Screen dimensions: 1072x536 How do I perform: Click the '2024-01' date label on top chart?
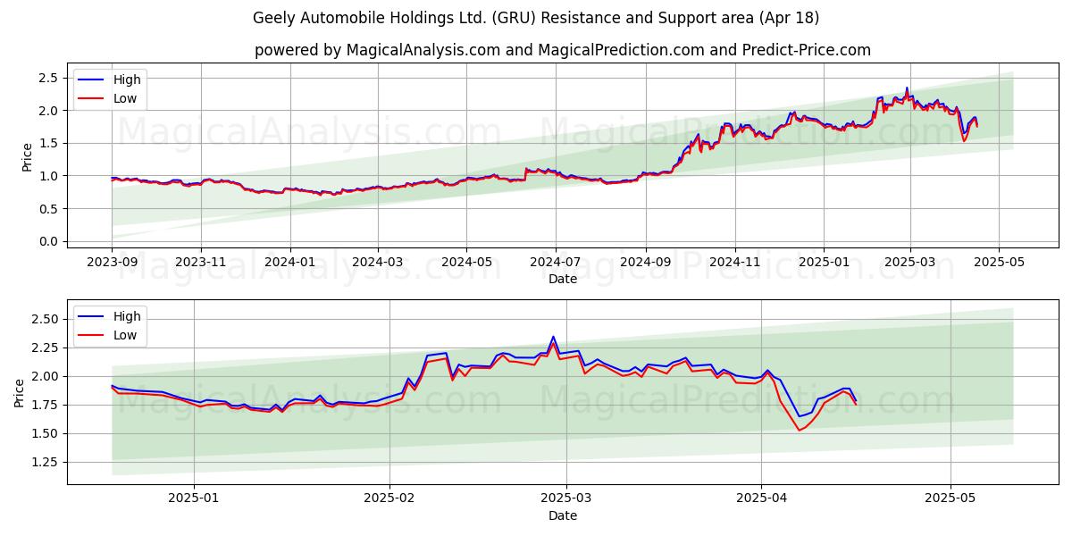coord(289,263)
